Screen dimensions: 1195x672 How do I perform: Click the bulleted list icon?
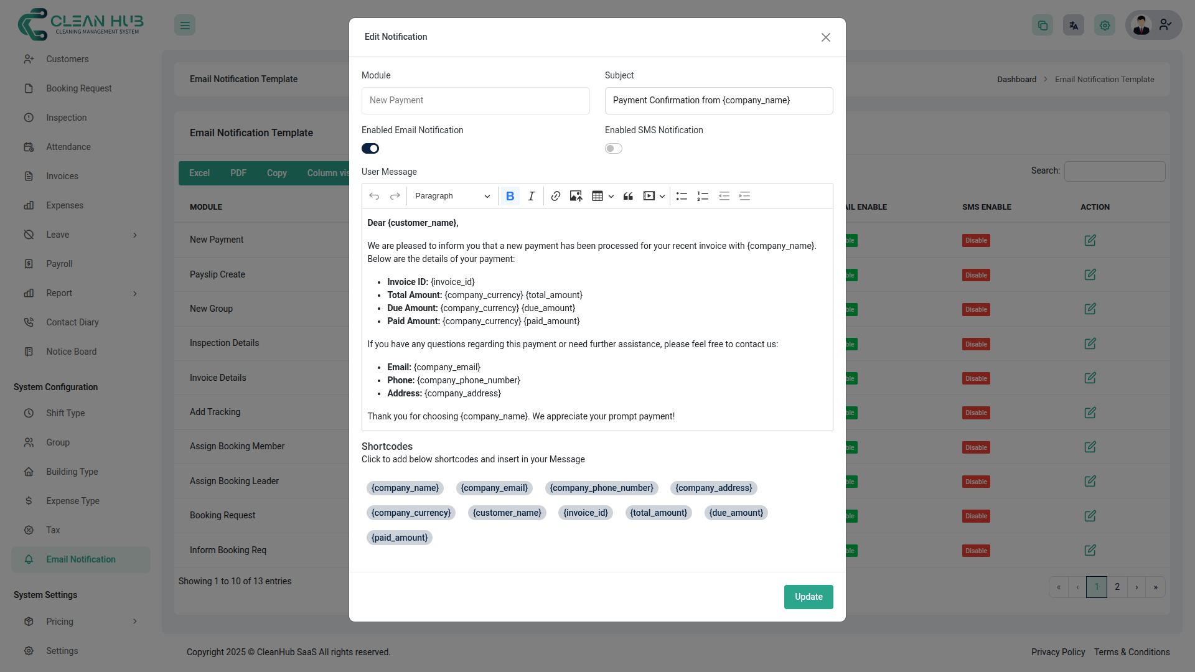pyautogui.click(x=682, y=195)
